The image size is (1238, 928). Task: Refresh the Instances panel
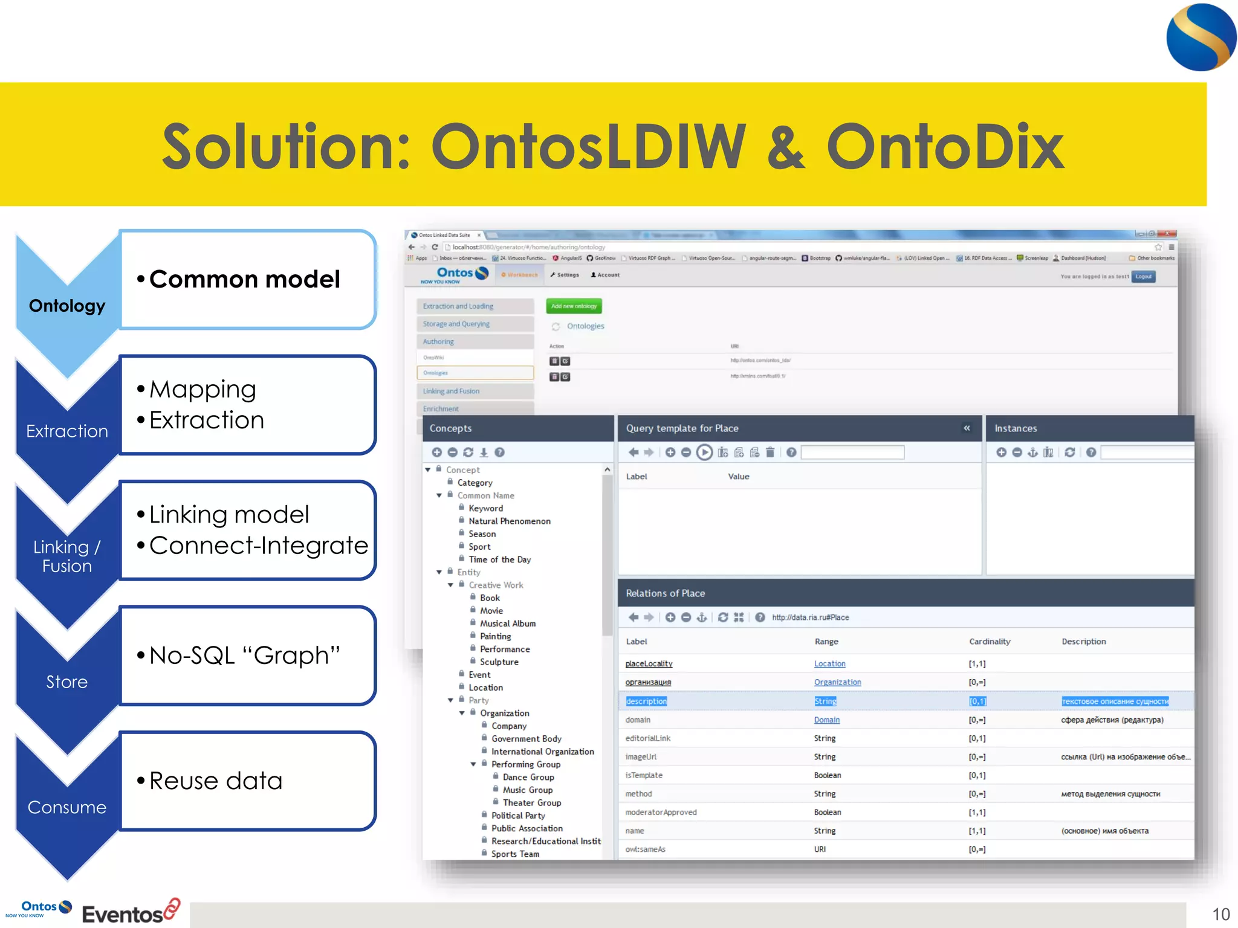pos(1069,452)
